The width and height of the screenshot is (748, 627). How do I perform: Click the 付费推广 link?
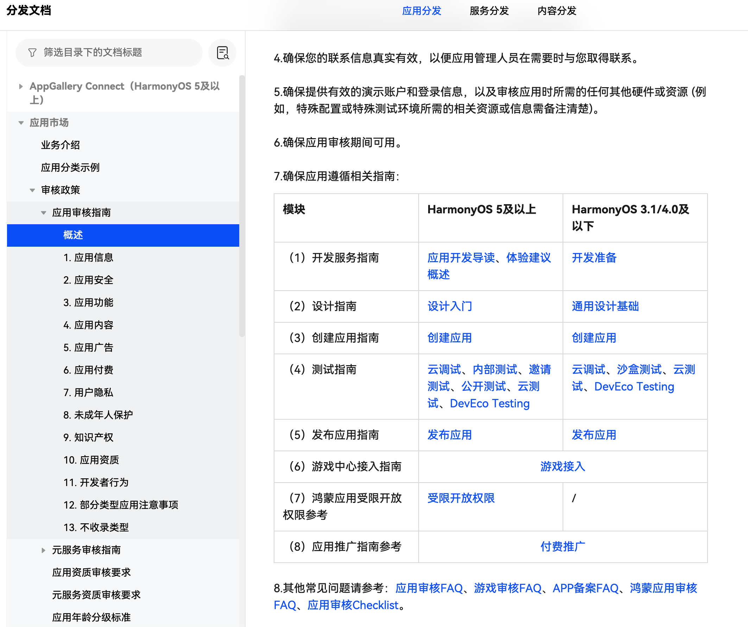563,547
